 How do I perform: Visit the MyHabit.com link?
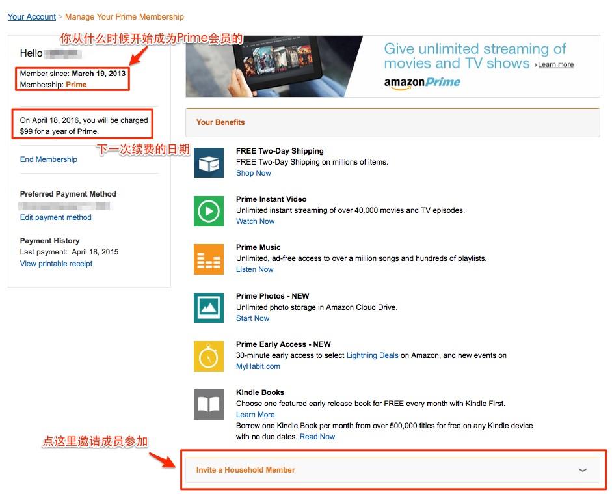coord(258,366)
